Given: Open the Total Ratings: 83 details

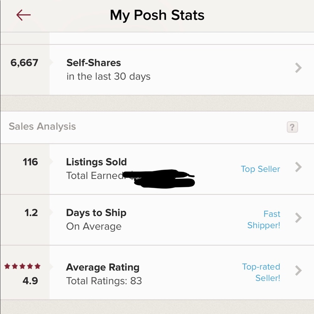Looking at the screenshot, I should tap(103, 281).
